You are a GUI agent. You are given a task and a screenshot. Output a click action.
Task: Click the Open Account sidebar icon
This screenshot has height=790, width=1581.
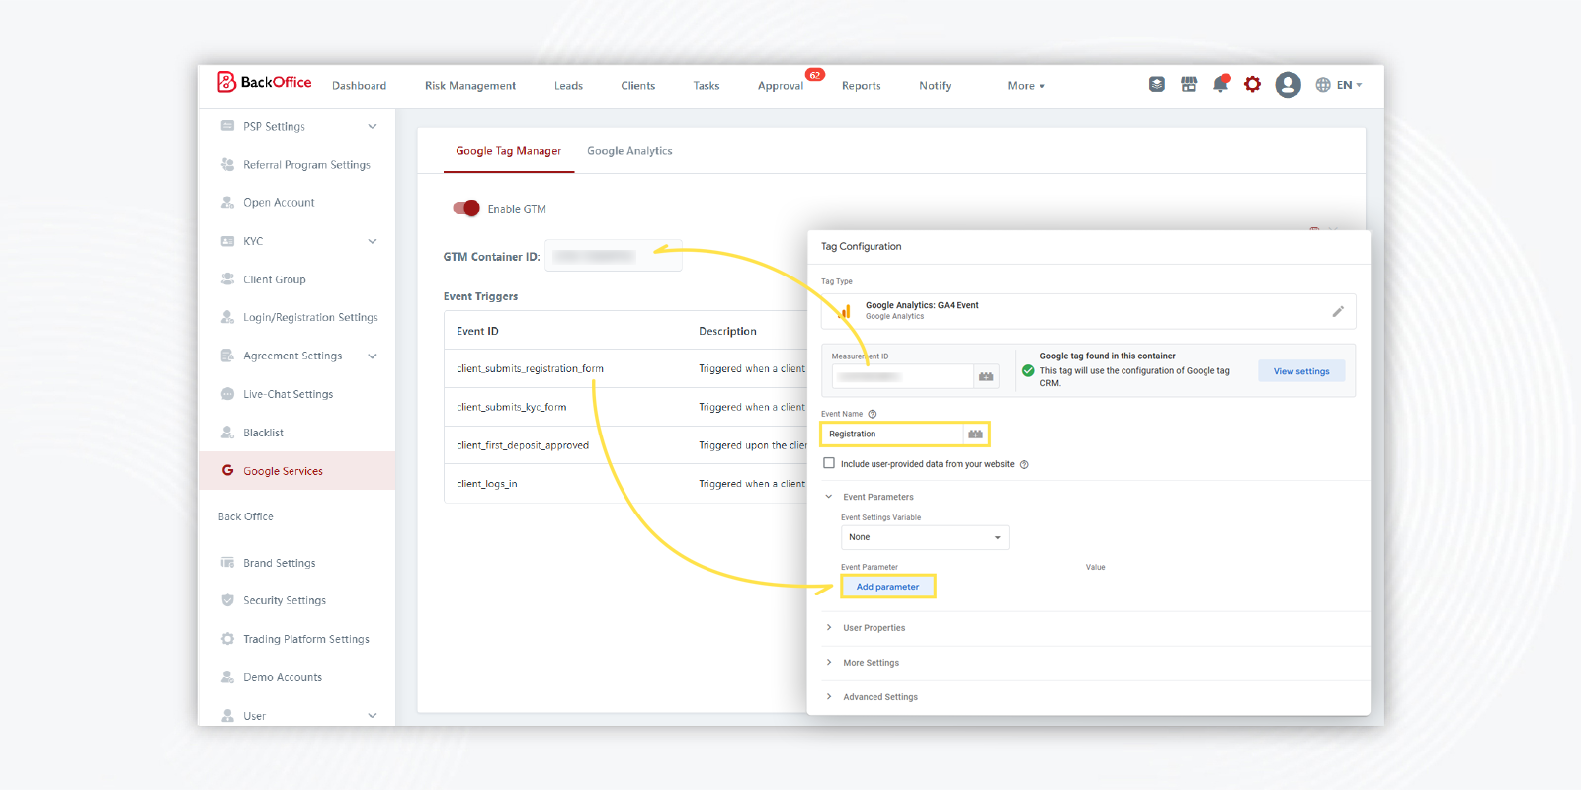[227, 202]
